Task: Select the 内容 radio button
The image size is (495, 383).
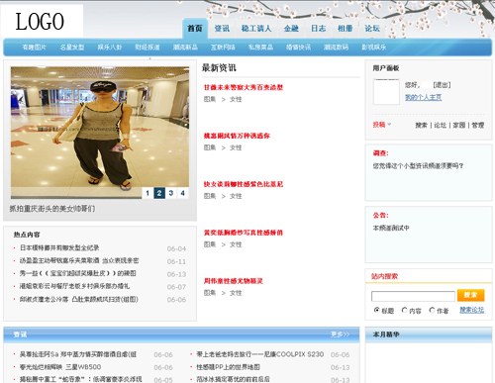Action: [404, 310]
